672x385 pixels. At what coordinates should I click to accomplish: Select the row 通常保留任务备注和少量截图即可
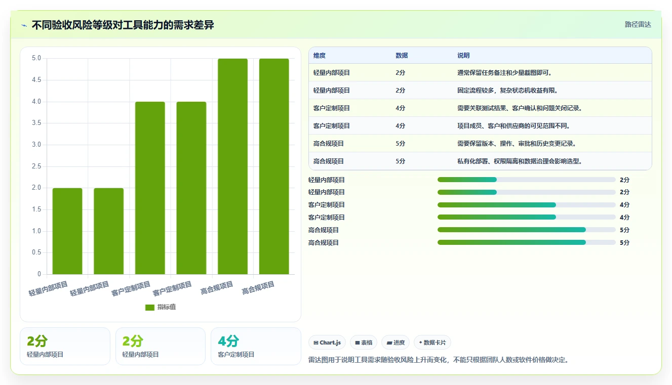click(480, 73)
